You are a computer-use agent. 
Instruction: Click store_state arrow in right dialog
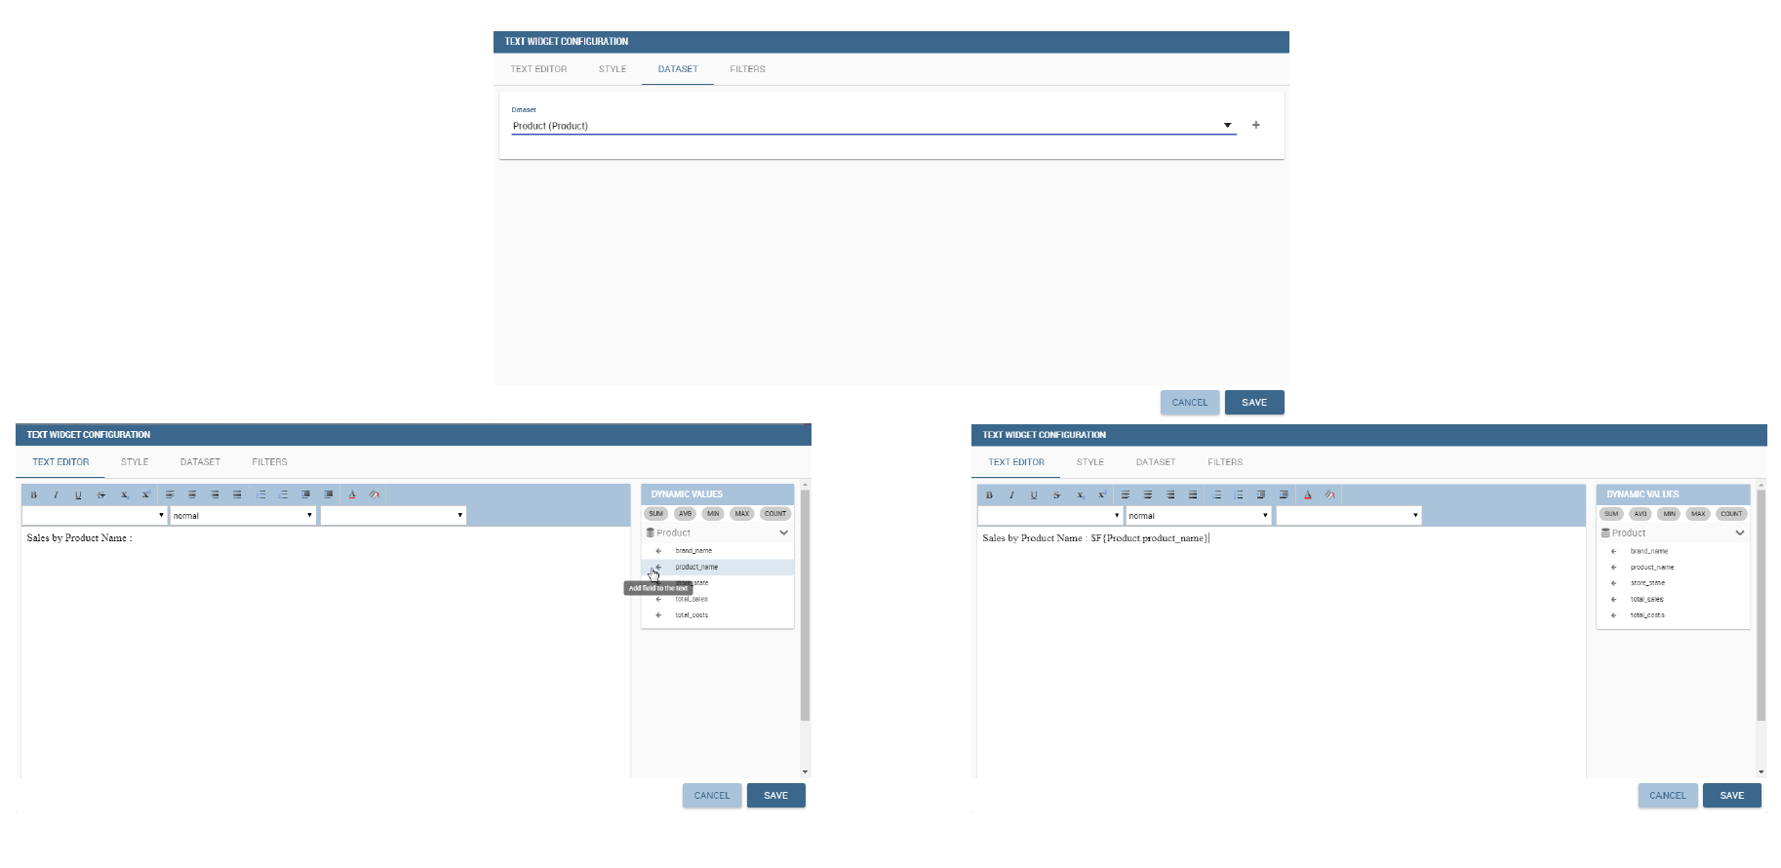[1613, 583]
